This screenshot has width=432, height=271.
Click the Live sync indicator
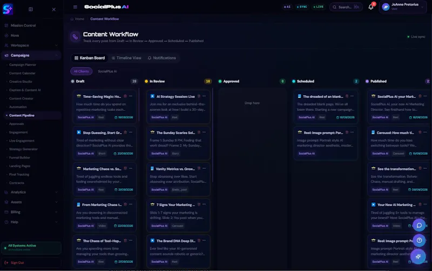pyautogui.click(x=416, y=37)
